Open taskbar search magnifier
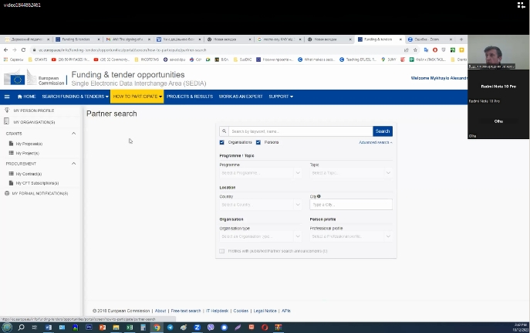530x333 pixels. [21, 328]
